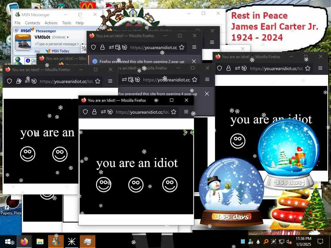Click Firefox icon on the taskbar
Viewport: 331px width, 248px height.
24,242
